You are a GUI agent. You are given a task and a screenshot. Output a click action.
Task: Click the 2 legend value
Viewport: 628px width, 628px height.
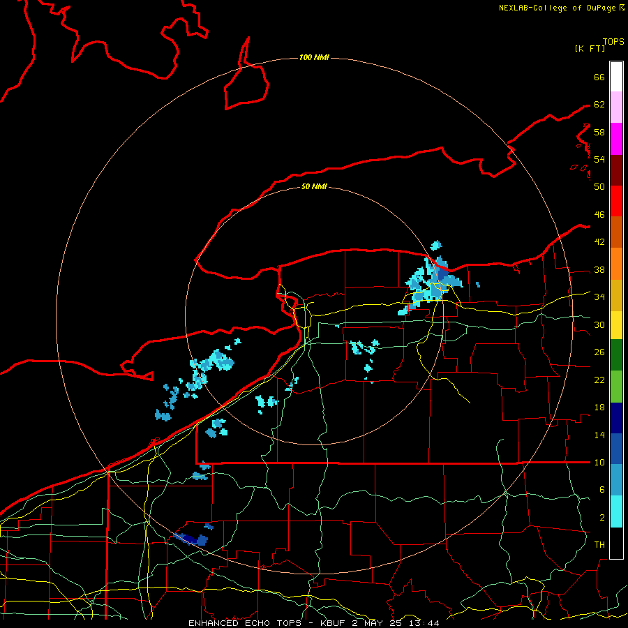pos(601,518)
